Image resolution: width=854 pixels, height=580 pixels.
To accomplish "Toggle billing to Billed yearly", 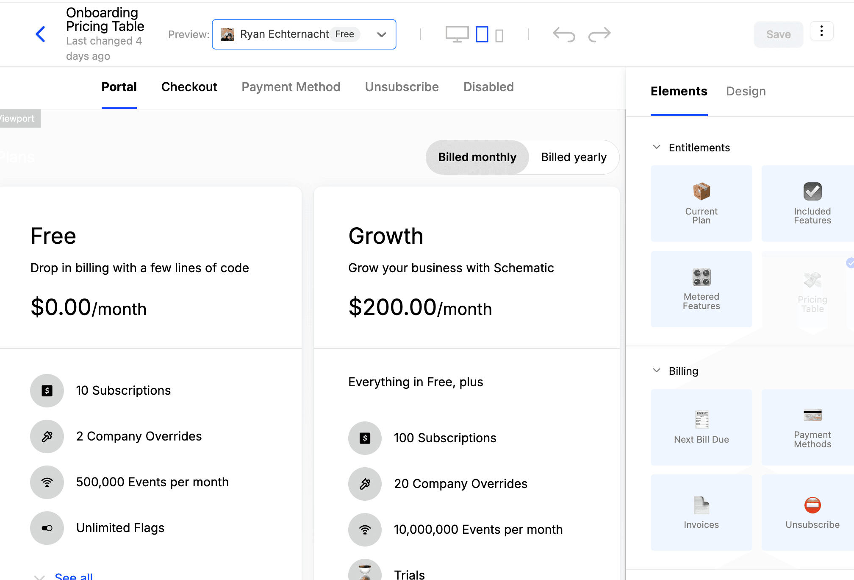I will point(574,157).
